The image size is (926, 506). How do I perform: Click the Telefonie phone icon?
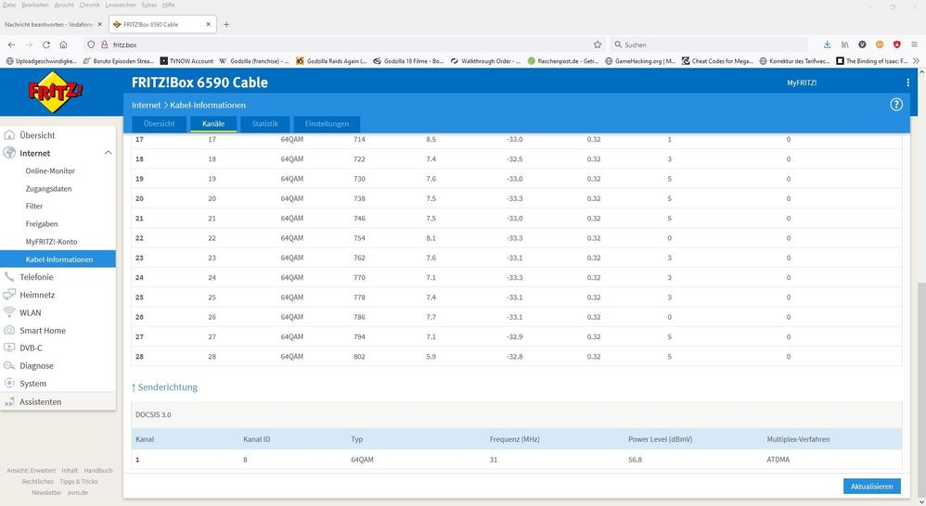click(x=10, y=277)
